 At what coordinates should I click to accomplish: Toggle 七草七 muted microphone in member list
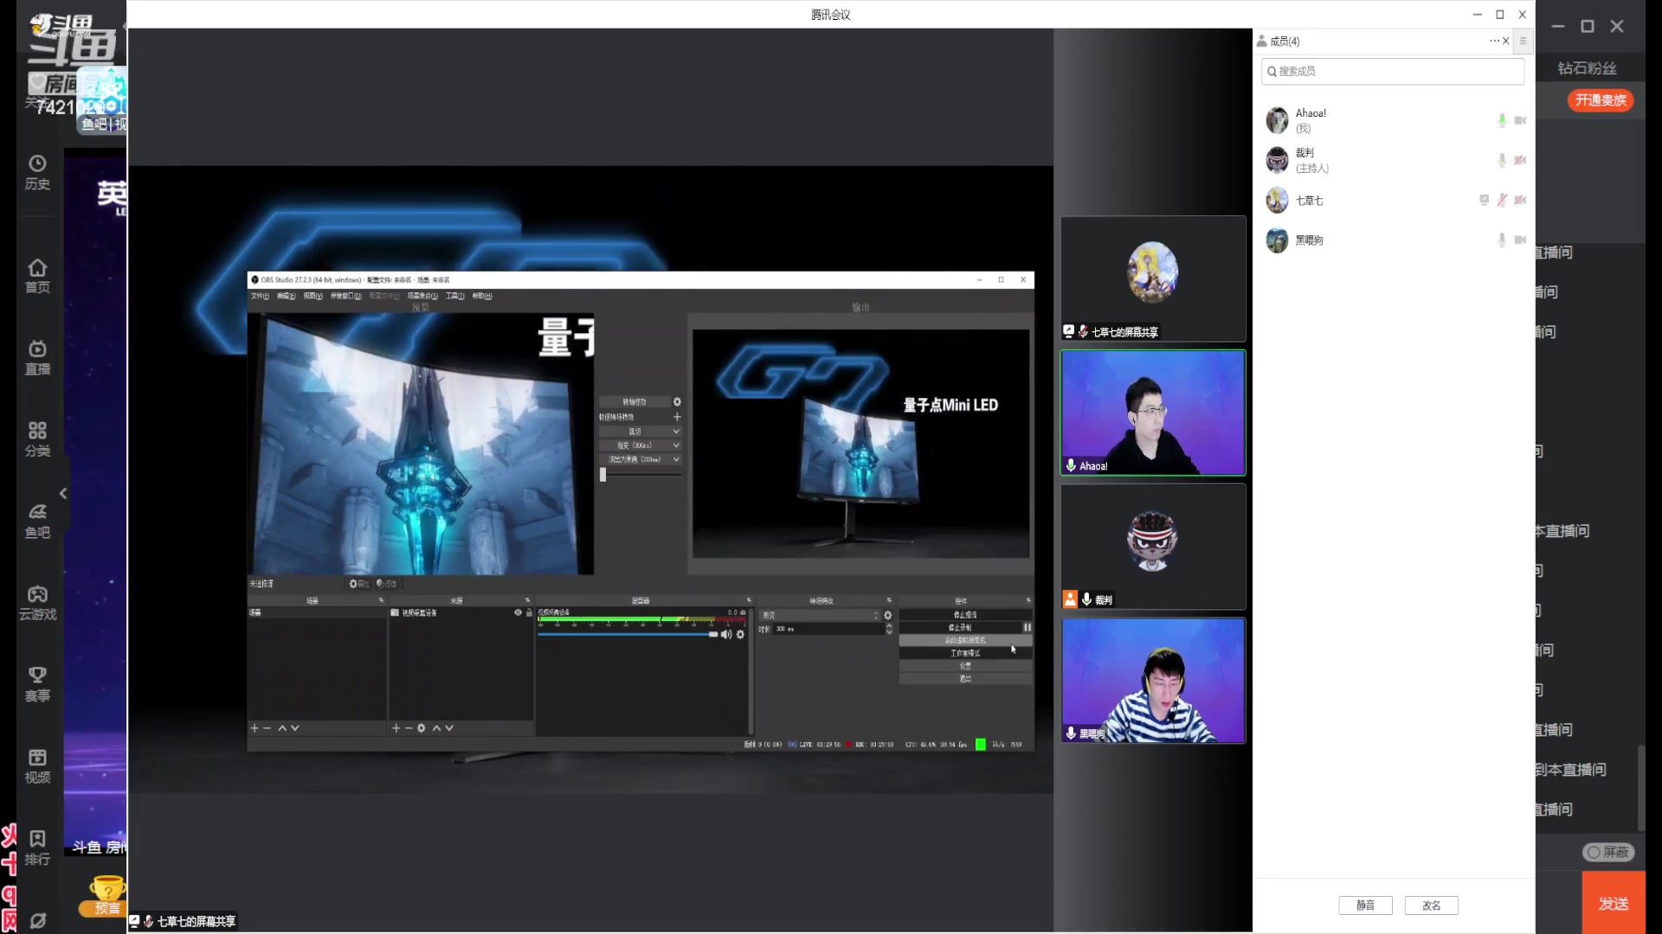coord(1502,200)
